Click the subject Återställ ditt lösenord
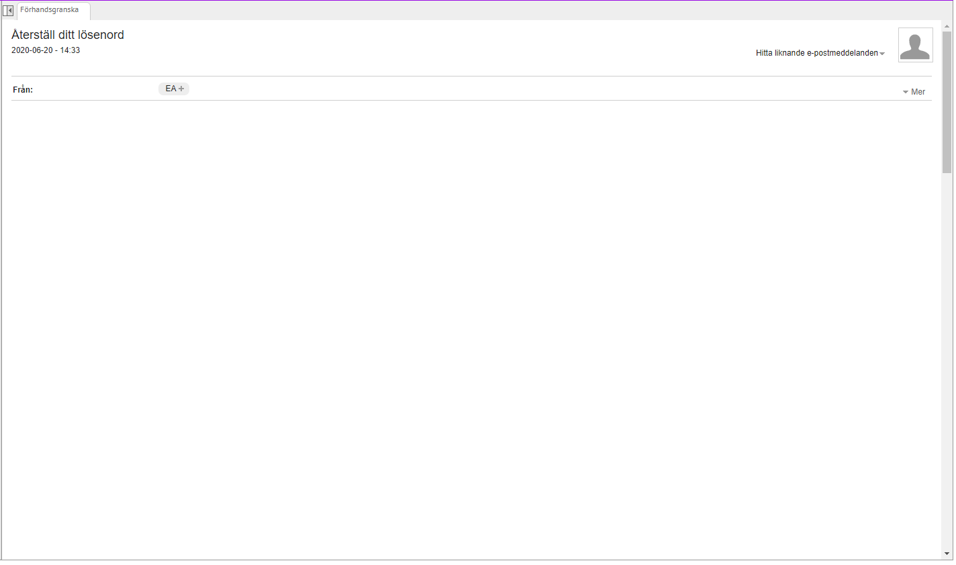956x565 pixels. pos(68,34)
